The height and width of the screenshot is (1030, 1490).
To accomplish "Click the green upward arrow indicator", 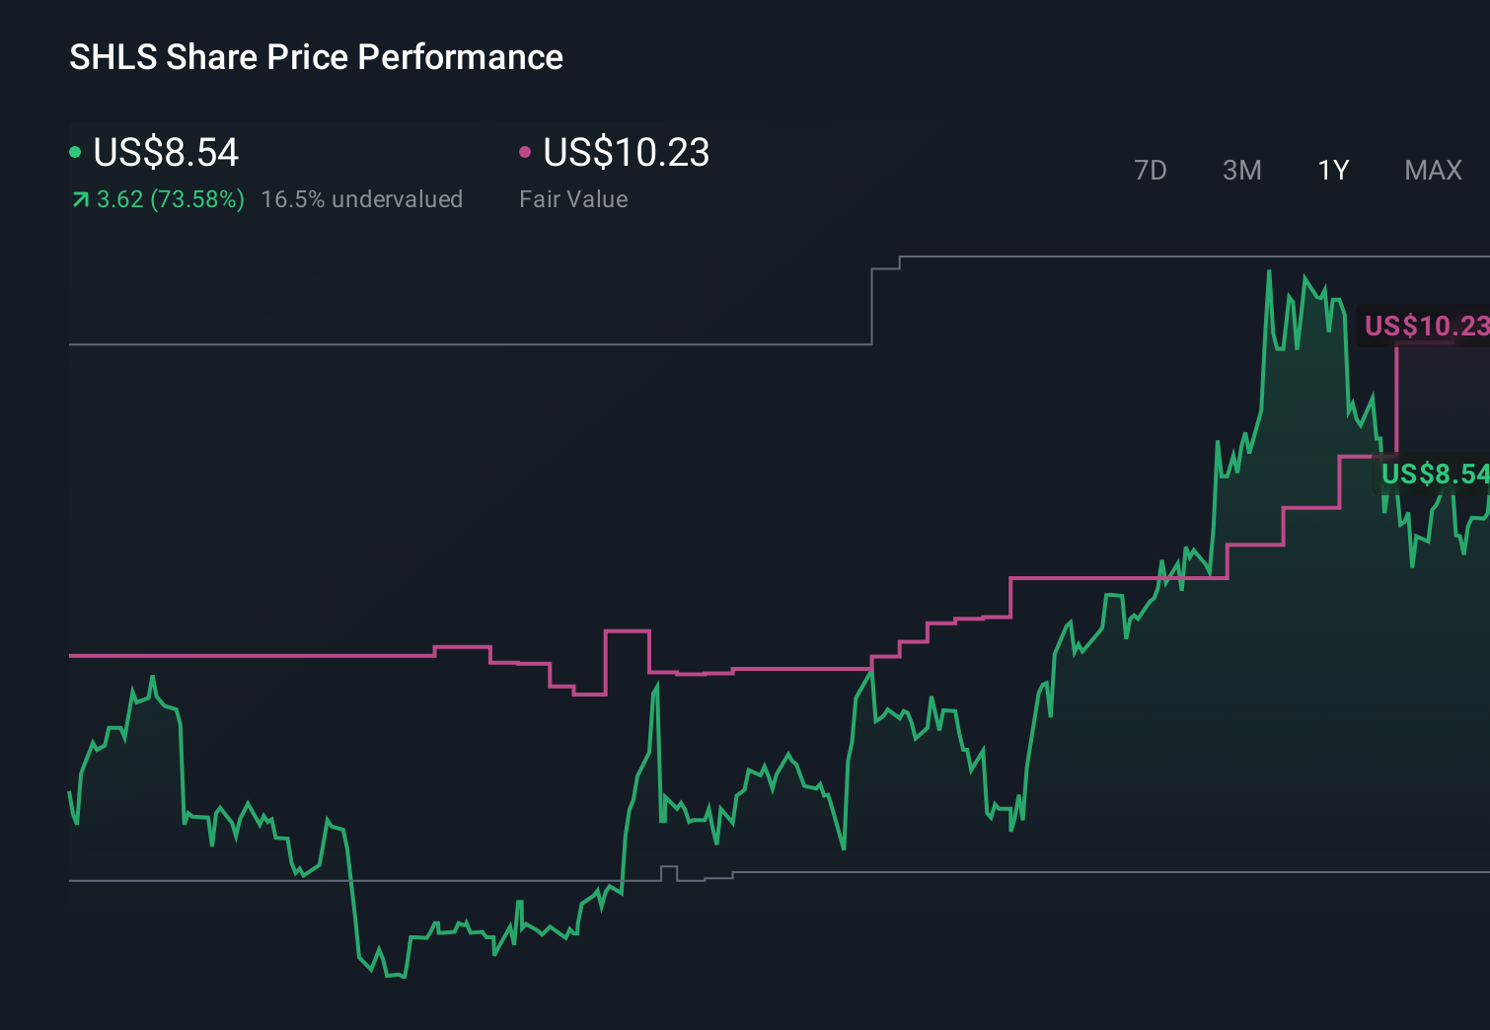I will click(x=79, y=199).
